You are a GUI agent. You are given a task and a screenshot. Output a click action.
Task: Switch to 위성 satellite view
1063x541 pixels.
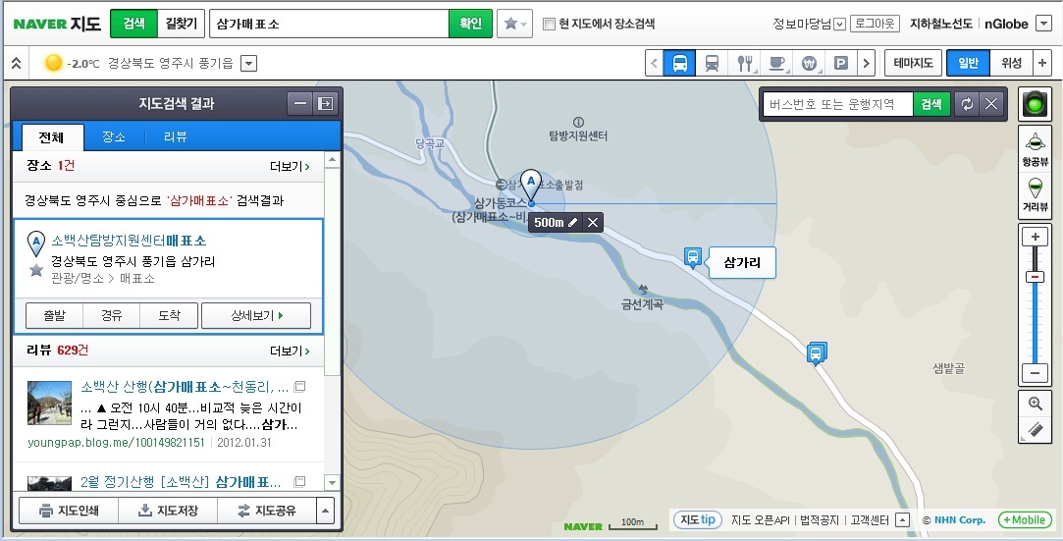pyautogui.click(x=1011, y=63)
